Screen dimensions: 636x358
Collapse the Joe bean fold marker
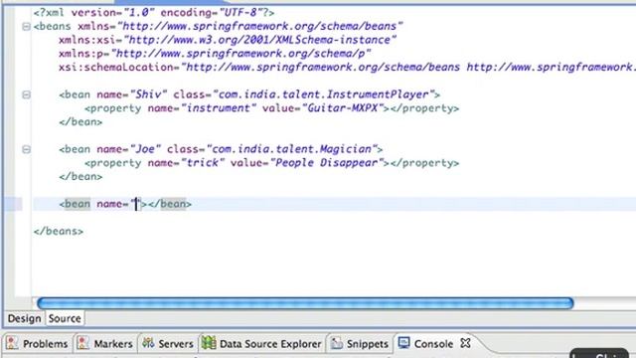tap(26, 150)
